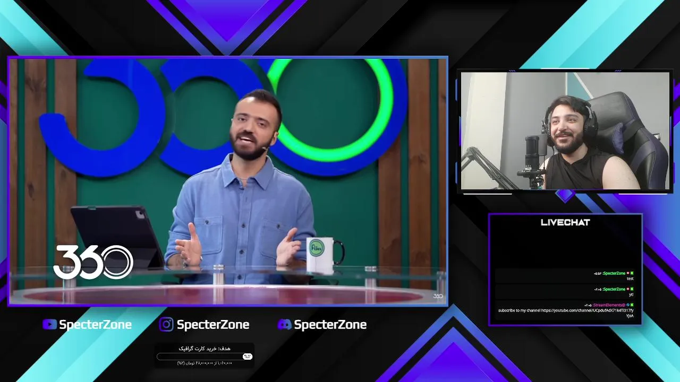Click the SpecterZone label next to YouTube logo

click(x=95, y=325)
